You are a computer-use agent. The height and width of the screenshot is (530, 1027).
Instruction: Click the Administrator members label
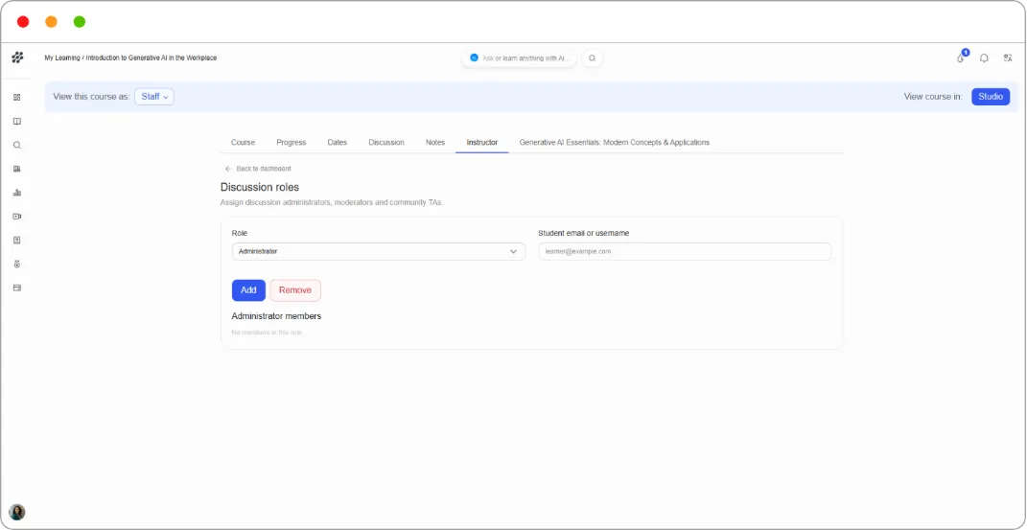click(276, 316)
